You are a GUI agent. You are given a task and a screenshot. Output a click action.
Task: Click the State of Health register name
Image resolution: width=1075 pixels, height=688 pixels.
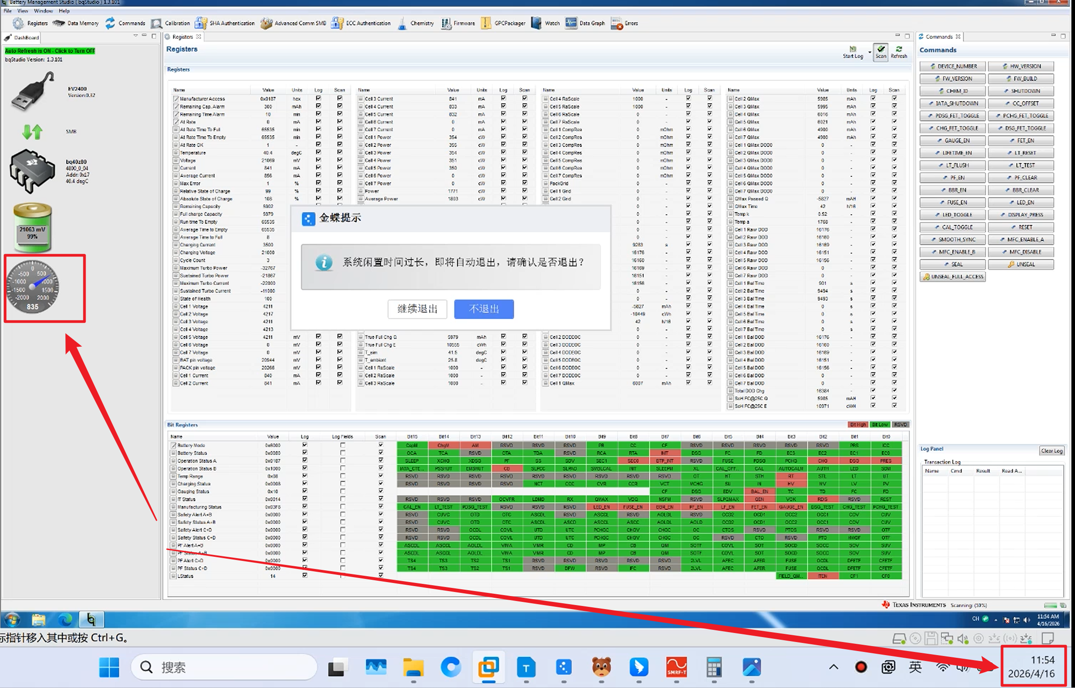pyautogui.click(x=195, y=298)
